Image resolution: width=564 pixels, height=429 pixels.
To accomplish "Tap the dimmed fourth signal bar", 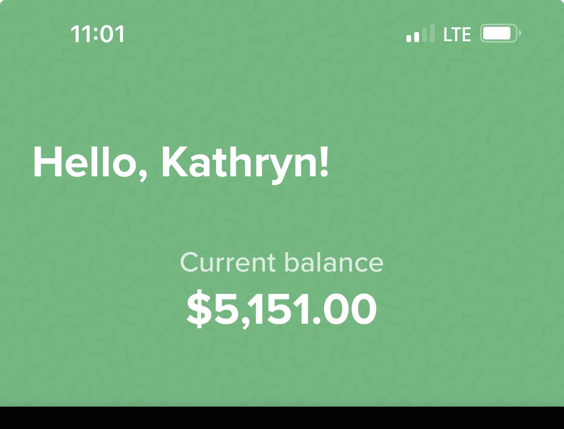I will click(432, 33).
